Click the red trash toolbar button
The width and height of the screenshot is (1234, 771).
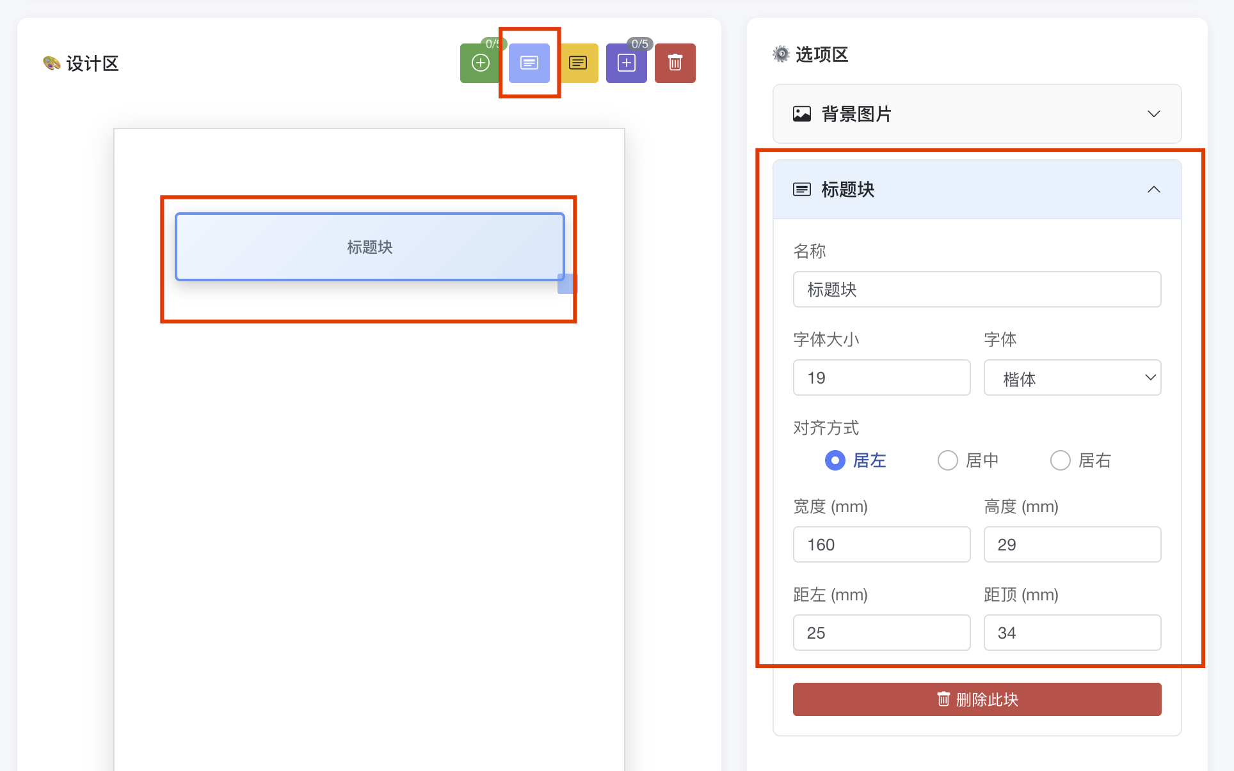(x=675, y=63)
